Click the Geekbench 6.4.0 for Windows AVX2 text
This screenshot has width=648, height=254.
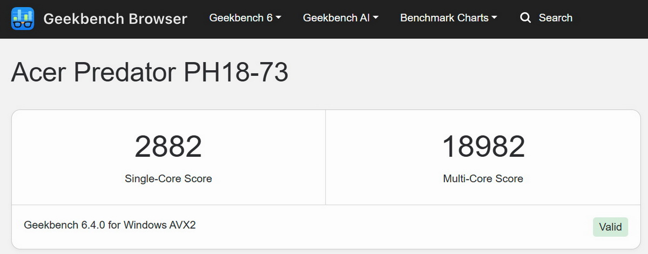(110, 225)
